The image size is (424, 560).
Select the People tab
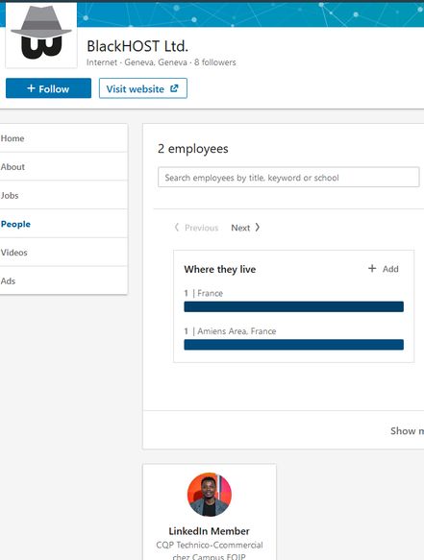63,224
